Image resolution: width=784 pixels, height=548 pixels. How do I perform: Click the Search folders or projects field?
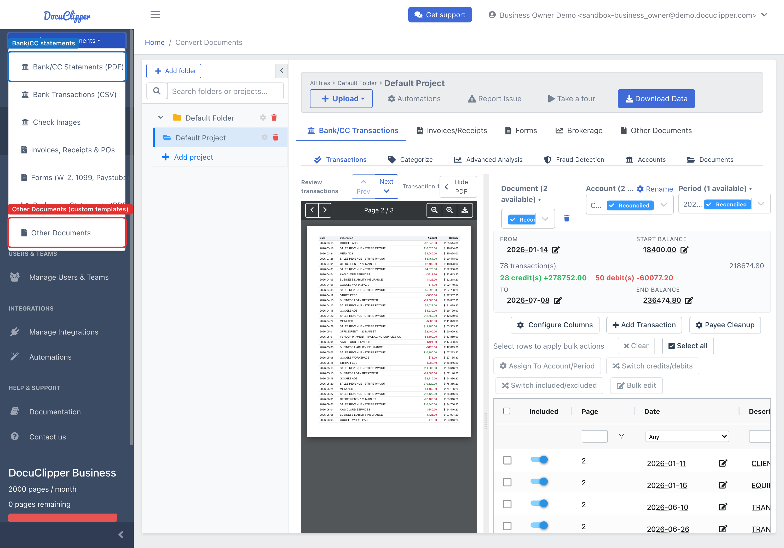pyautogui.click(x=225, y=91)
